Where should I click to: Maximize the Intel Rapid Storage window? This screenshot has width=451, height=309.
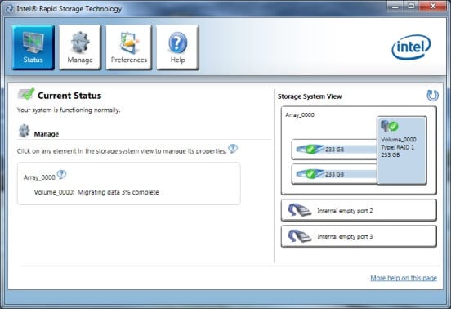pos(411,7)
